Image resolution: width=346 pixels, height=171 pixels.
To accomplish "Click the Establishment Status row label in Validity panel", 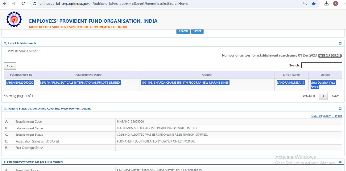I will 29,135.
